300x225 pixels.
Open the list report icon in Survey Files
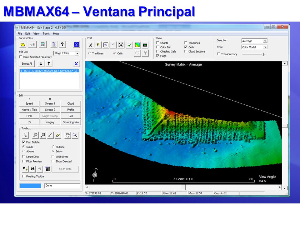(x=54, y=45)
